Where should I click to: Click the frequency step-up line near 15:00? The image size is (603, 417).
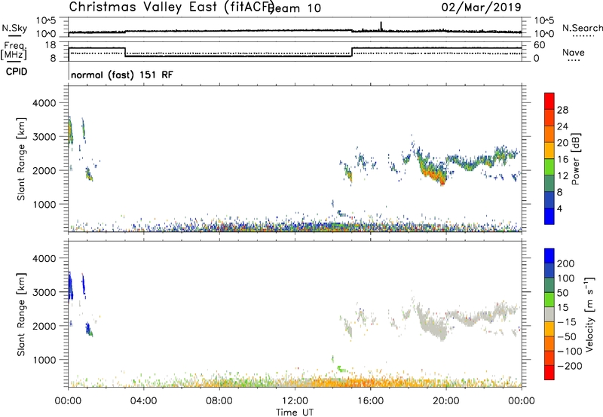click(x=352, y=52)
